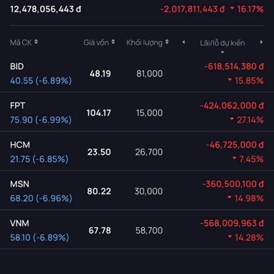The width and height of the screenshot is (274, 274).
Task: Click the total loss -2,017,811,443 đ
Action: click(x=193, y=9)
